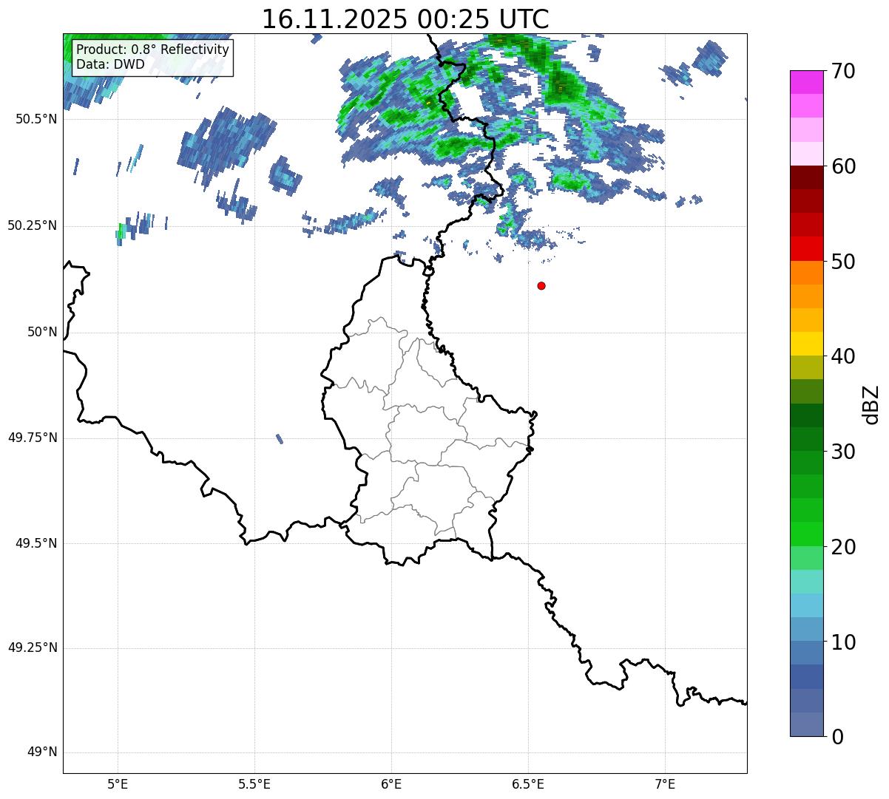Click the "Product: 0.8° Reflectivity" label
Image resolution: width=889 pixels, height=799 pixels.
[x=153, y=50]
